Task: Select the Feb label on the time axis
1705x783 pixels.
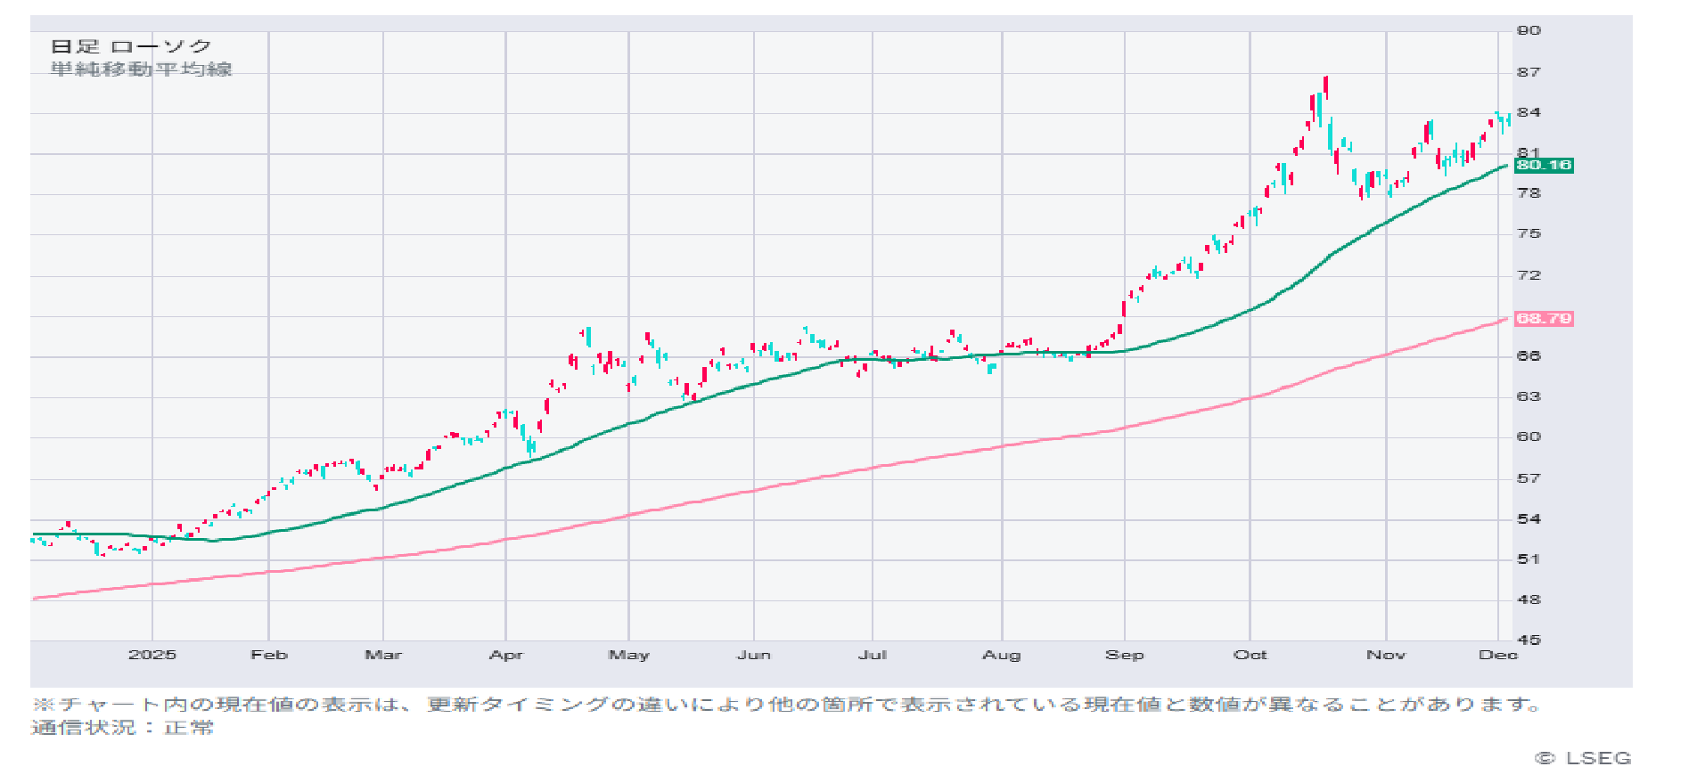Action: (x=269, y=655)
